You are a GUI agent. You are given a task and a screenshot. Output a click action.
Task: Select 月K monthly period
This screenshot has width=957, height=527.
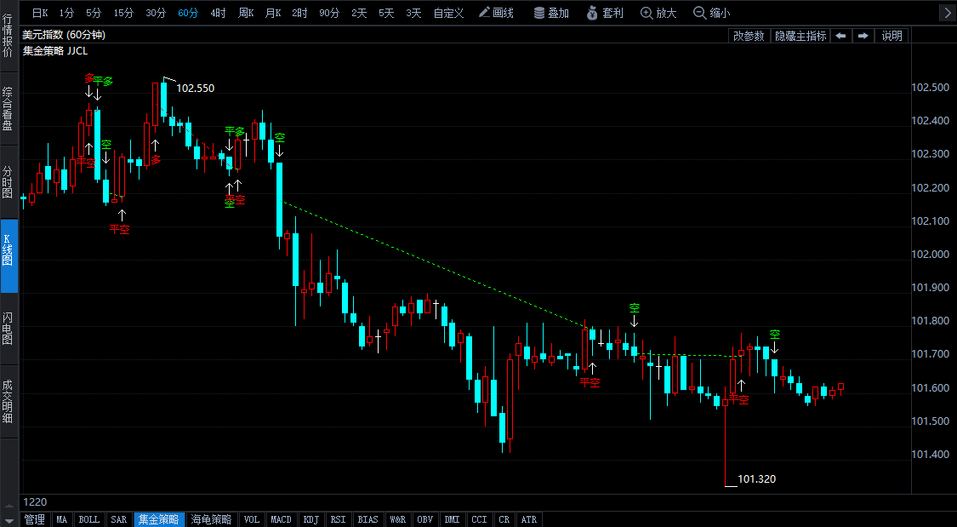[273, 13]
